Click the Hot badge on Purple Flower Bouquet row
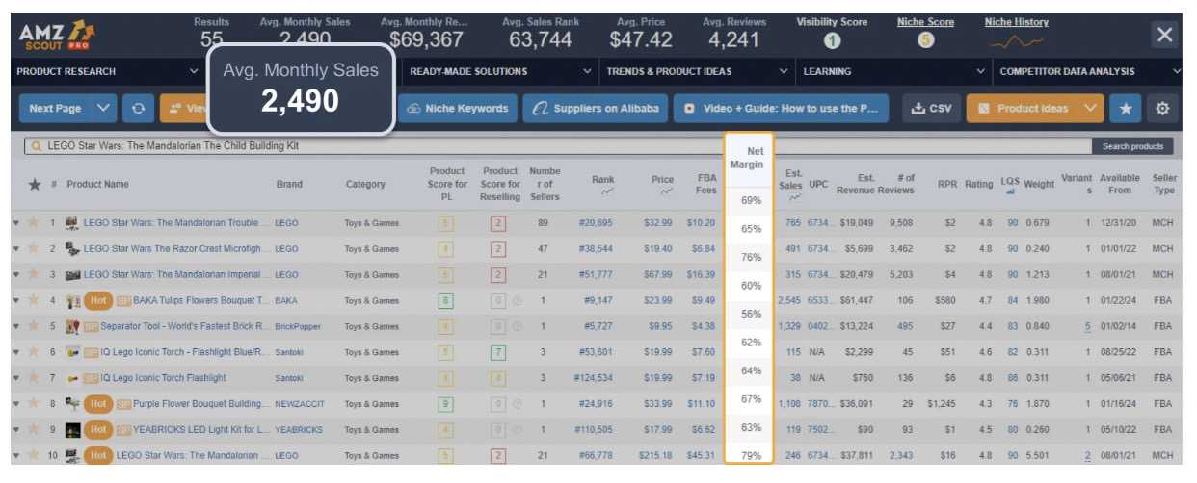1197x483 pixels. pos(98,404)
